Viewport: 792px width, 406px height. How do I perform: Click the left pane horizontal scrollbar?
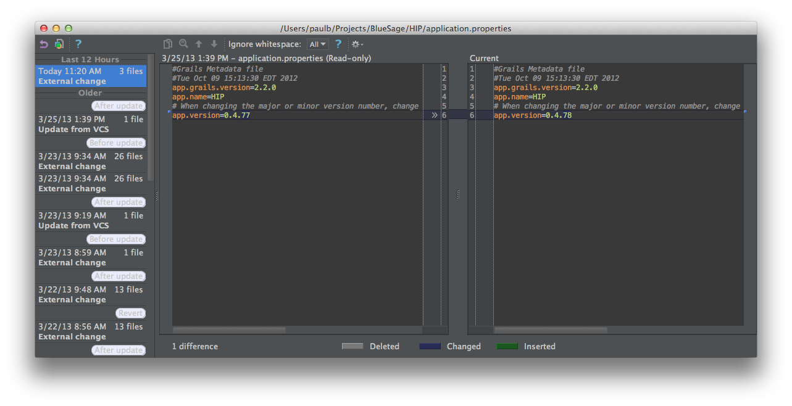click(x=229, y=330)
